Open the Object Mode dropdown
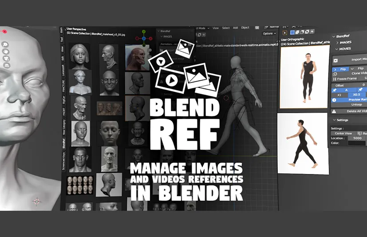 (202, 28)
